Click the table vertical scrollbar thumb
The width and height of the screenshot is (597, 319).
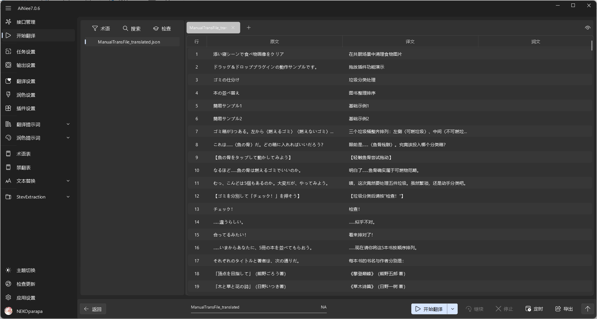coord(592,46)
